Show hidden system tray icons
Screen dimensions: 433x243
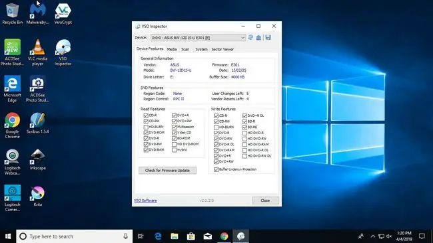(373, 236)
